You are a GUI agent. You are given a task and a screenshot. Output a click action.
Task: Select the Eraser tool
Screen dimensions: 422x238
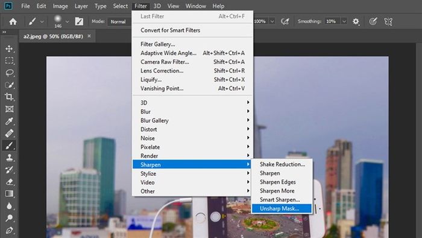click(9, 182)
